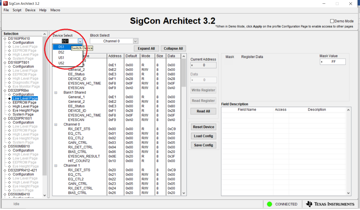
Task: Click the Collapse All button
Action: pyautogui.click(x=173, y=48)
